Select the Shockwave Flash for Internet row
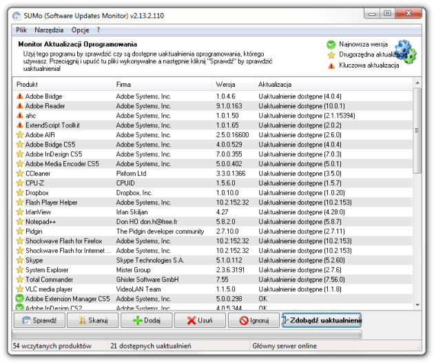Viewport: 434px width, 363px height. click(x=213, y=251)
